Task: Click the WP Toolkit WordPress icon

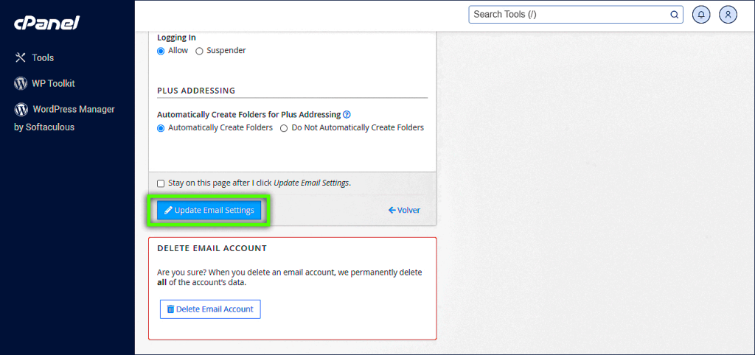Action: pyautogui.click(x=21, y=83)
